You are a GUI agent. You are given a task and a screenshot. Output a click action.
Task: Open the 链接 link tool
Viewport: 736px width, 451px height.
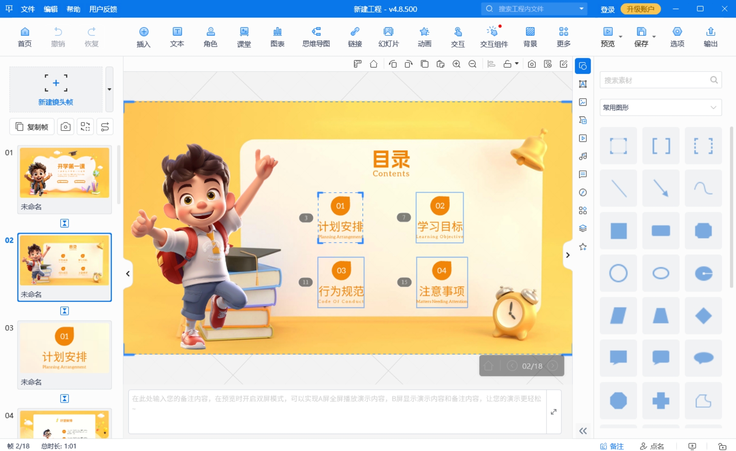[x=355, y=37]
